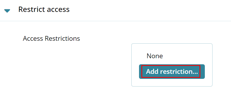This screenshot has height=109, width=231.
Task: Click the current restriction value None
Action: (x=155, y=56)
